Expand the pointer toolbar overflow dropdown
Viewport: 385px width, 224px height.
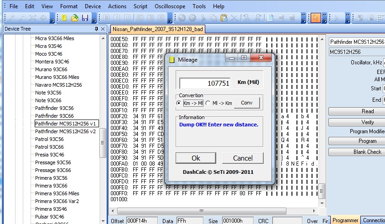[x=325, y=18]
